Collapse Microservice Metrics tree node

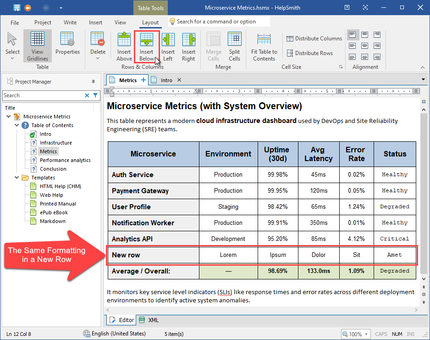click(x=9, y=117)
